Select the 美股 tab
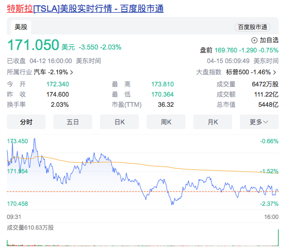The image size is (286, 251). (21, 27)
